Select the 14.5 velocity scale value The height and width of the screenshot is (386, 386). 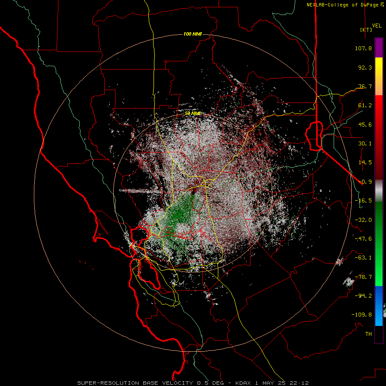(365, 163)
